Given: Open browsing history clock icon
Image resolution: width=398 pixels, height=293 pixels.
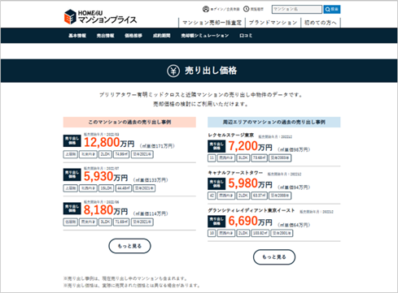Looking at the screenshot, I should coord(246,9).
